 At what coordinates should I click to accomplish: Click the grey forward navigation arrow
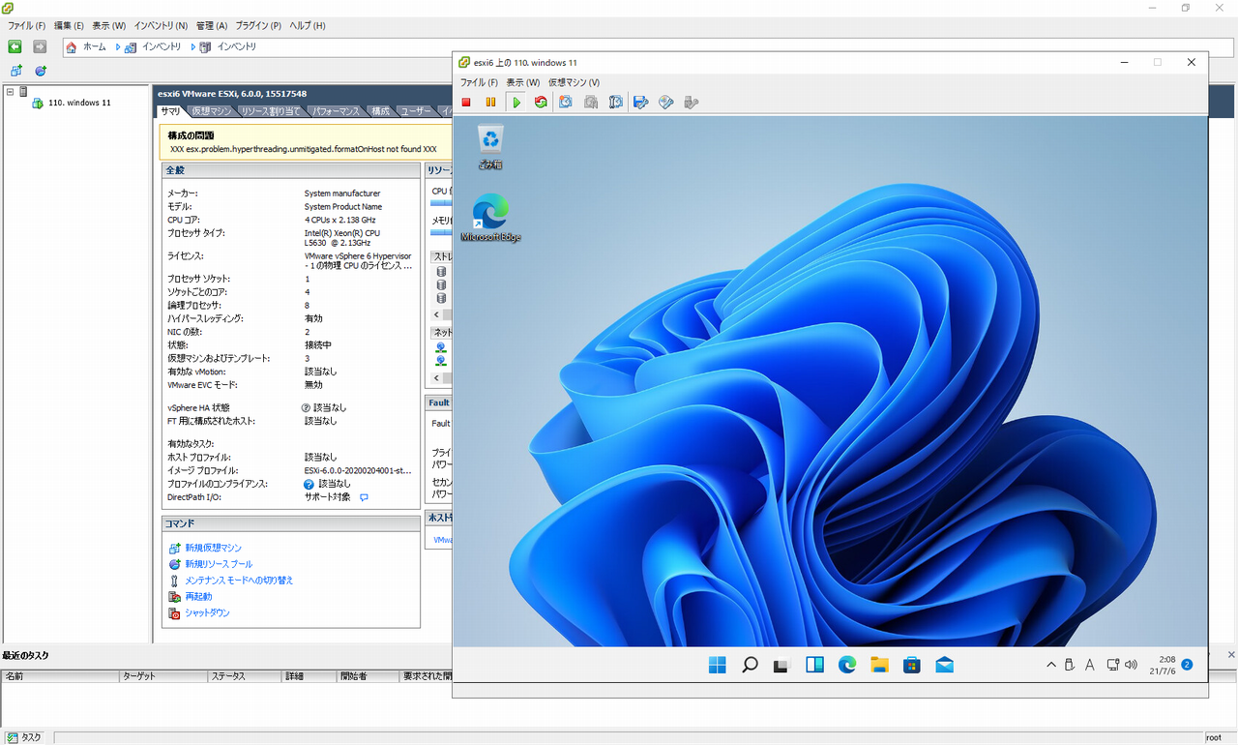(x=40, y=46)
